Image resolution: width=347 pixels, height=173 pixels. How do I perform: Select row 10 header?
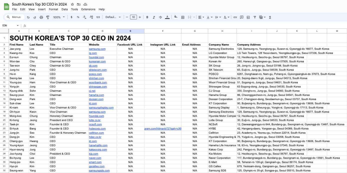coord(5,78)
